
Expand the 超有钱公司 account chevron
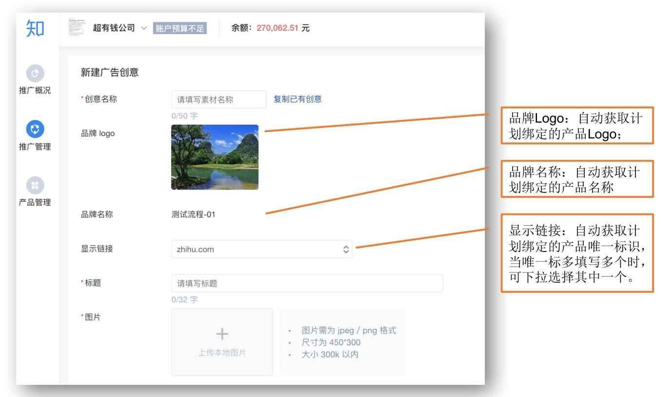pos(143,29)
